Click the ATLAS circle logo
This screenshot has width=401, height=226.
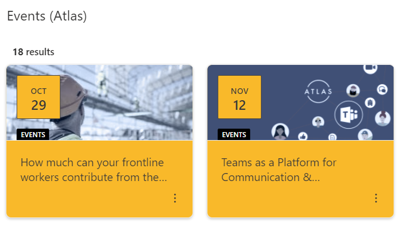tap(318, 92)
